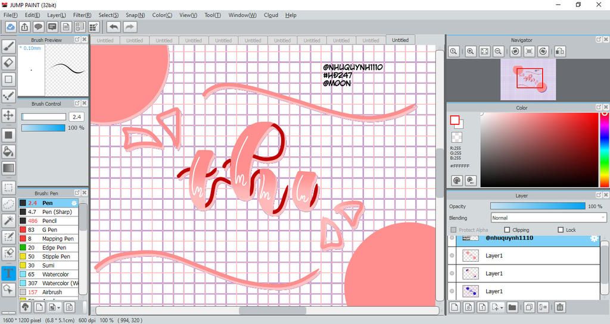Select the Brush tool
The image size is (610, 324).
click(x=8, y=46)
